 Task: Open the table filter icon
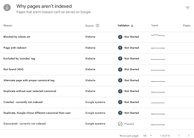click(x=188, y=8)
